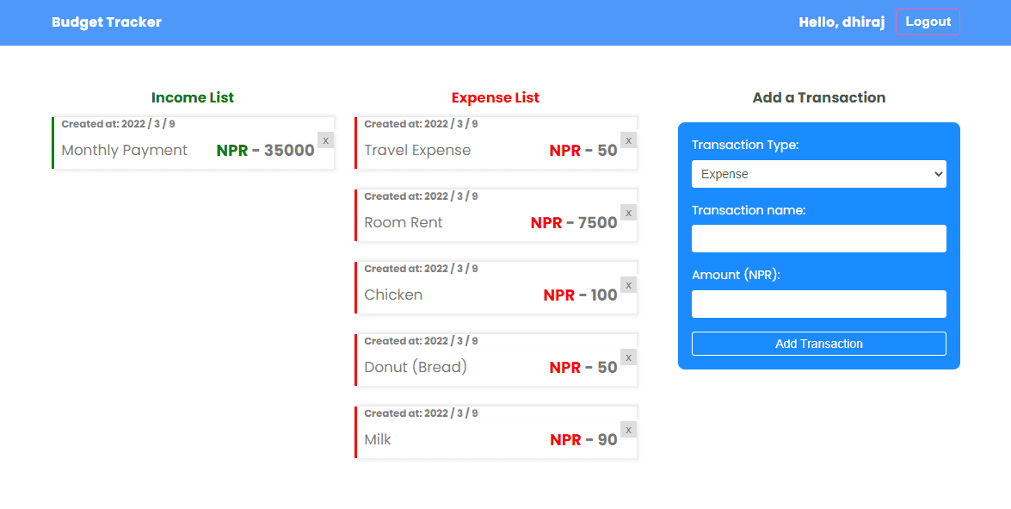Delete the Room Rent expense
Viewport: 1011px width, 509px height.
click(x=628, y=212)
